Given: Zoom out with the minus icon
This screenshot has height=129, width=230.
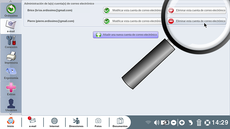Looking at the screenshot, I should click(173, 123).
